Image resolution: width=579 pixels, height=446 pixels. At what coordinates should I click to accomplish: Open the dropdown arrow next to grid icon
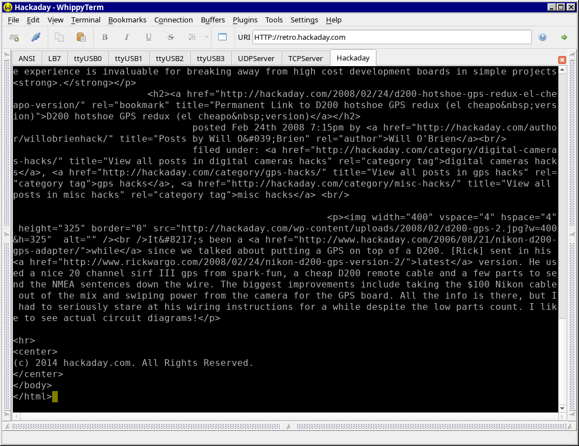206,38
